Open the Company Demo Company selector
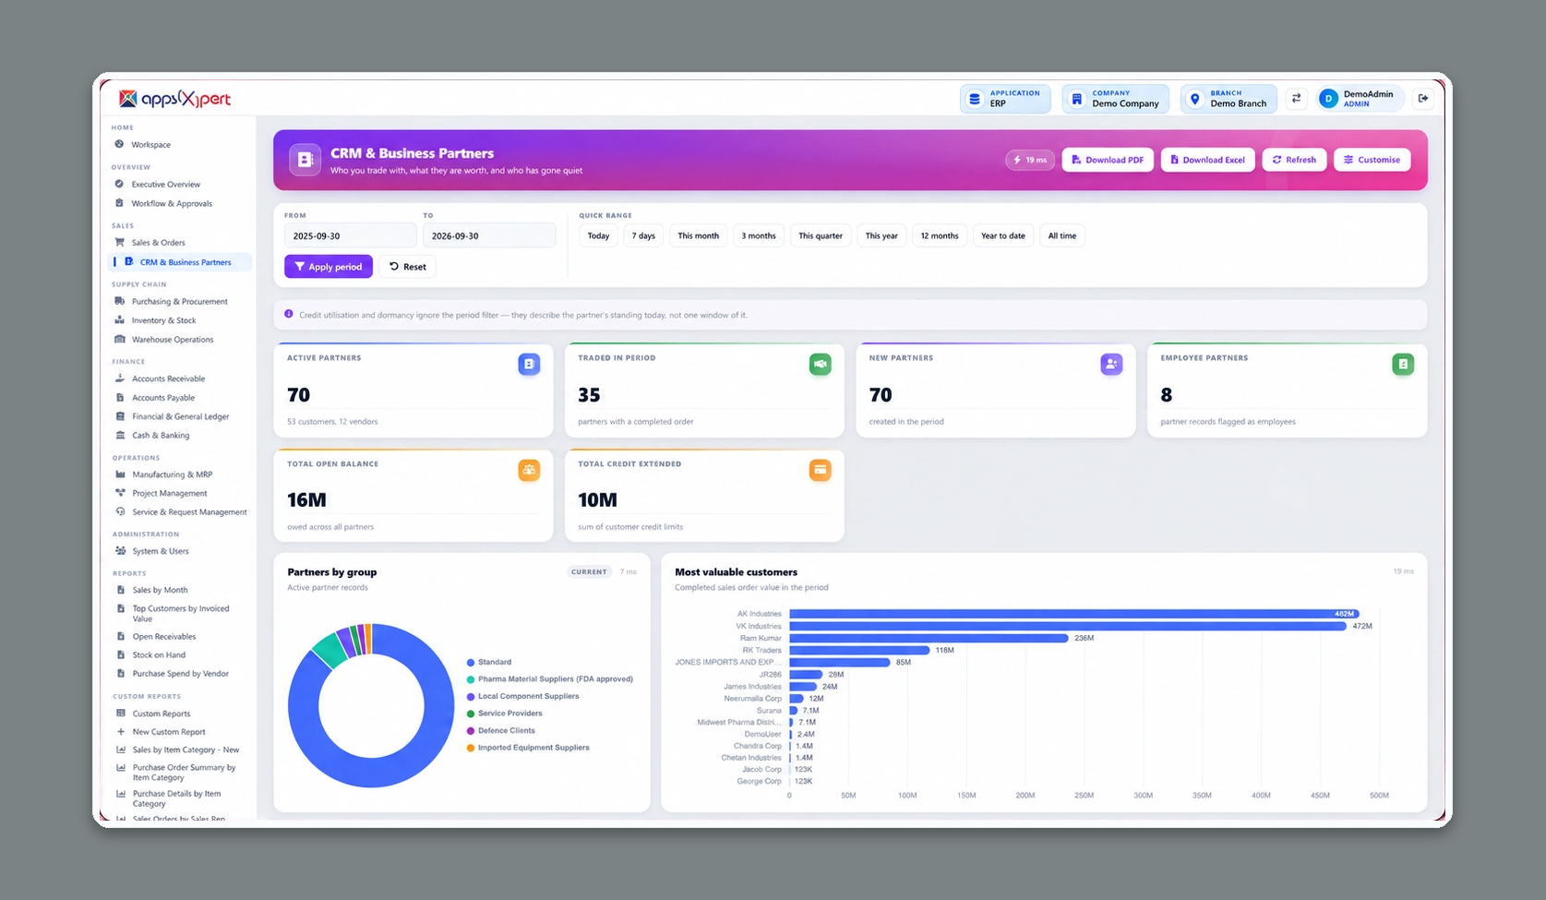Viewport: 1546px width, 900px height. coord(1115,99)
